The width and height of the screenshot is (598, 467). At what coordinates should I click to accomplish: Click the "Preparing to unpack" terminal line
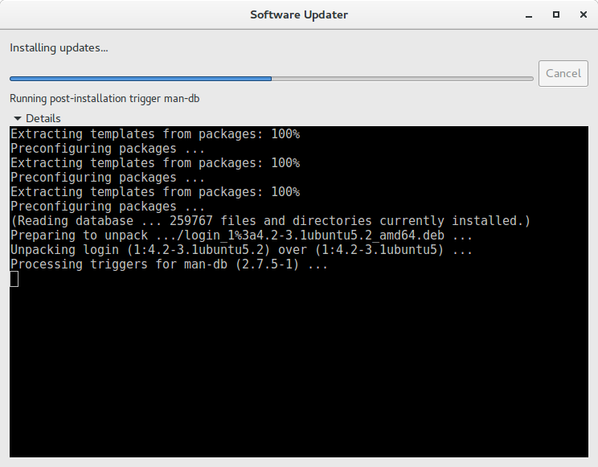tap(241, 236)
